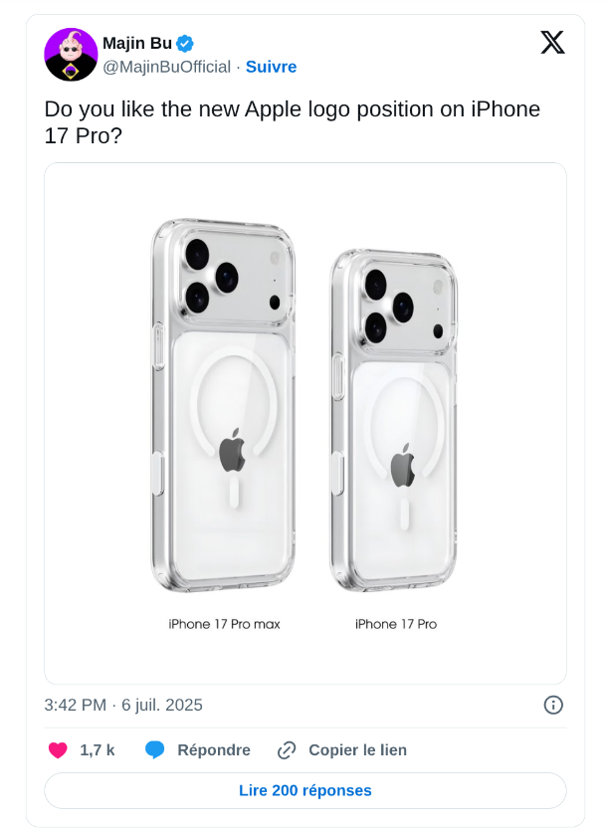Image resolution: width=608 pixels, height=833 pixels.
Task: Click the smaller iPhone 17 Pro case
Action: [394, 420]
